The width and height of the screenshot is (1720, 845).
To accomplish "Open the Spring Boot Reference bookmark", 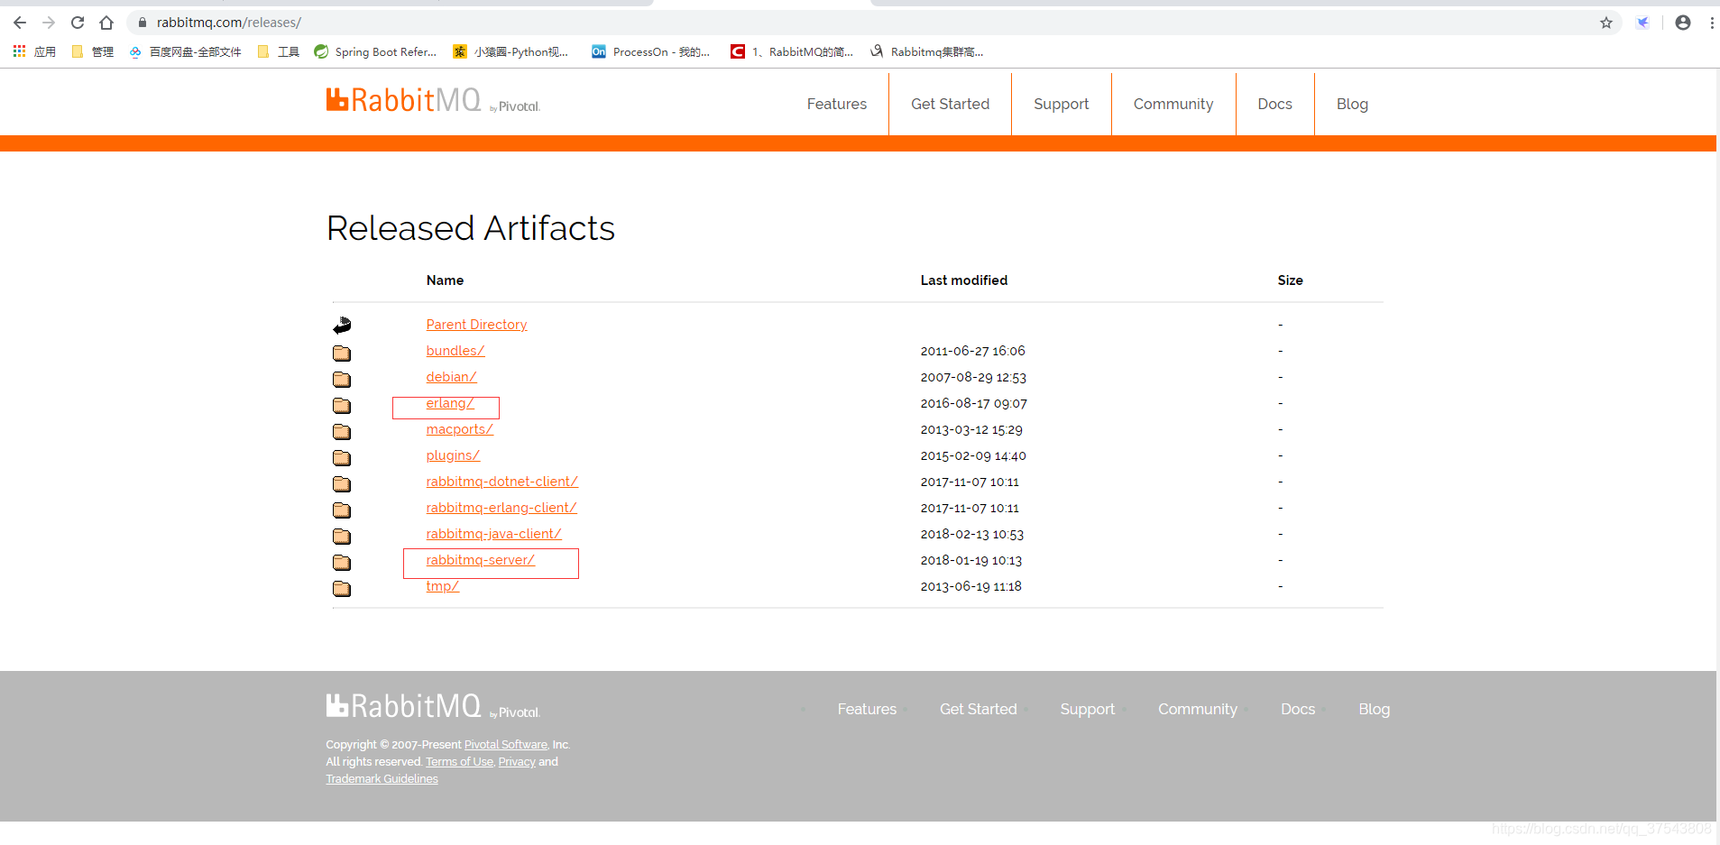I will (375, 51).
